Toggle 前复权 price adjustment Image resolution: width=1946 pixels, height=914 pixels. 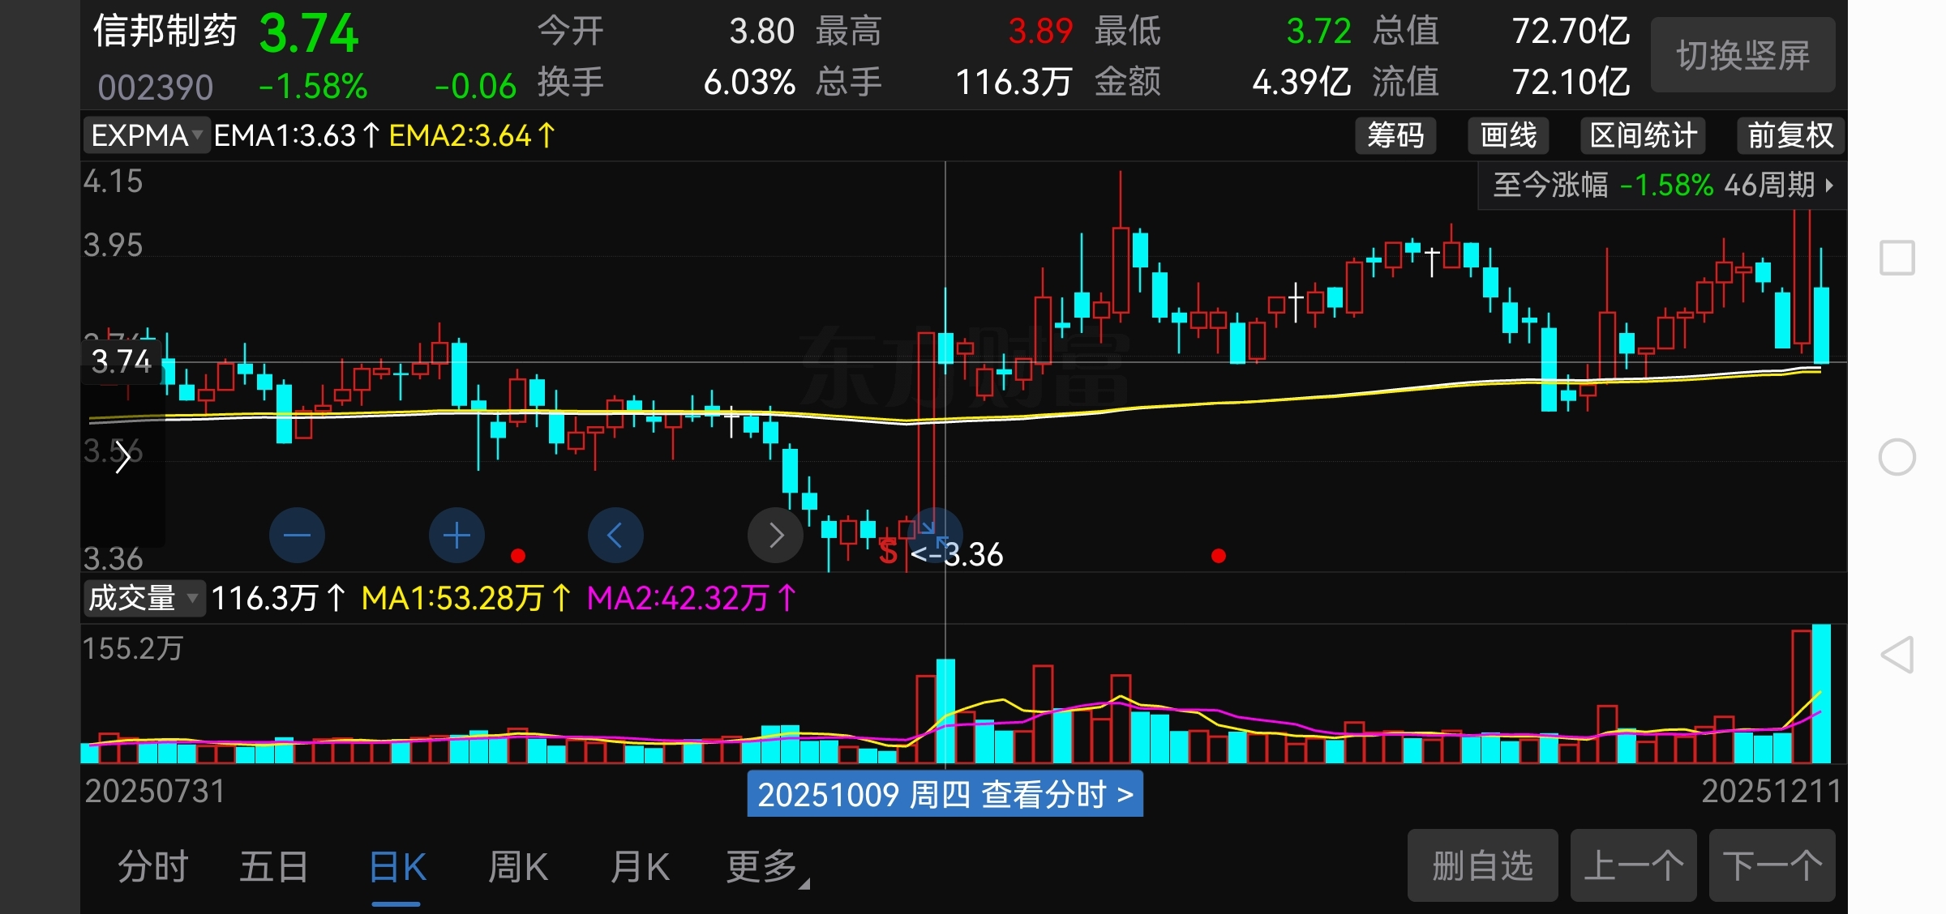(1790, 135)
